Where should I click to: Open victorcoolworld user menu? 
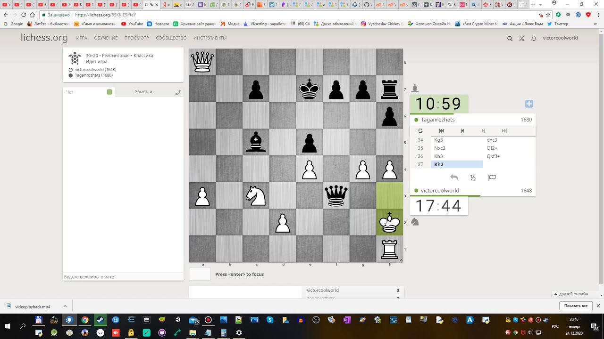pyautogui.click(x=560, y=38)
